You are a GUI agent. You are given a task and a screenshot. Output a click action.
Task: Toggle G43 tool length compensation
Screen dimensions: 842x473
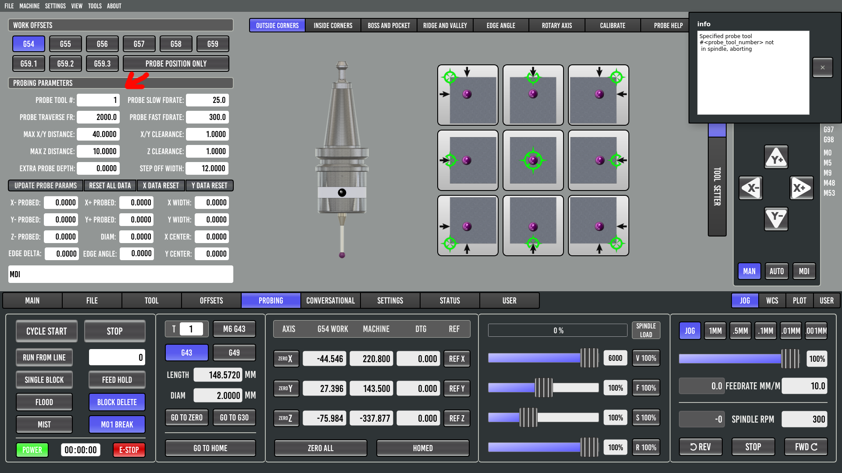[186, 353]
